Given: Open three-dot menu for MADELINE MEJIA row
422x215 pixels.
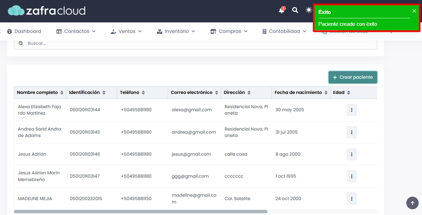Looking at the screenshot, I should (351, 198).
